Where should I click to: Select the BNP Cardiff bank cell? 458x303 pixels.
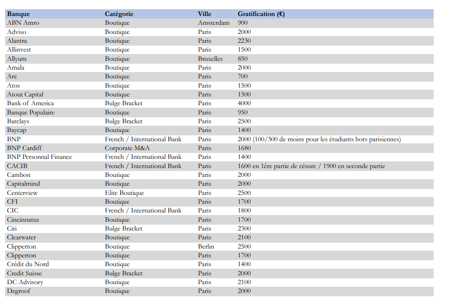[x=24, y=148]
